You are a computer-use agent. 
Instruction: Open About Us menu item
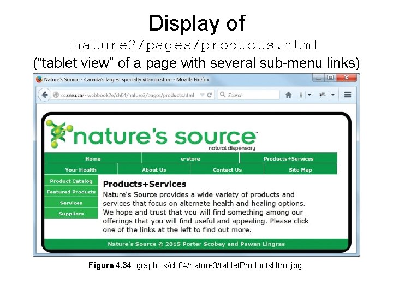coord(154,169)
